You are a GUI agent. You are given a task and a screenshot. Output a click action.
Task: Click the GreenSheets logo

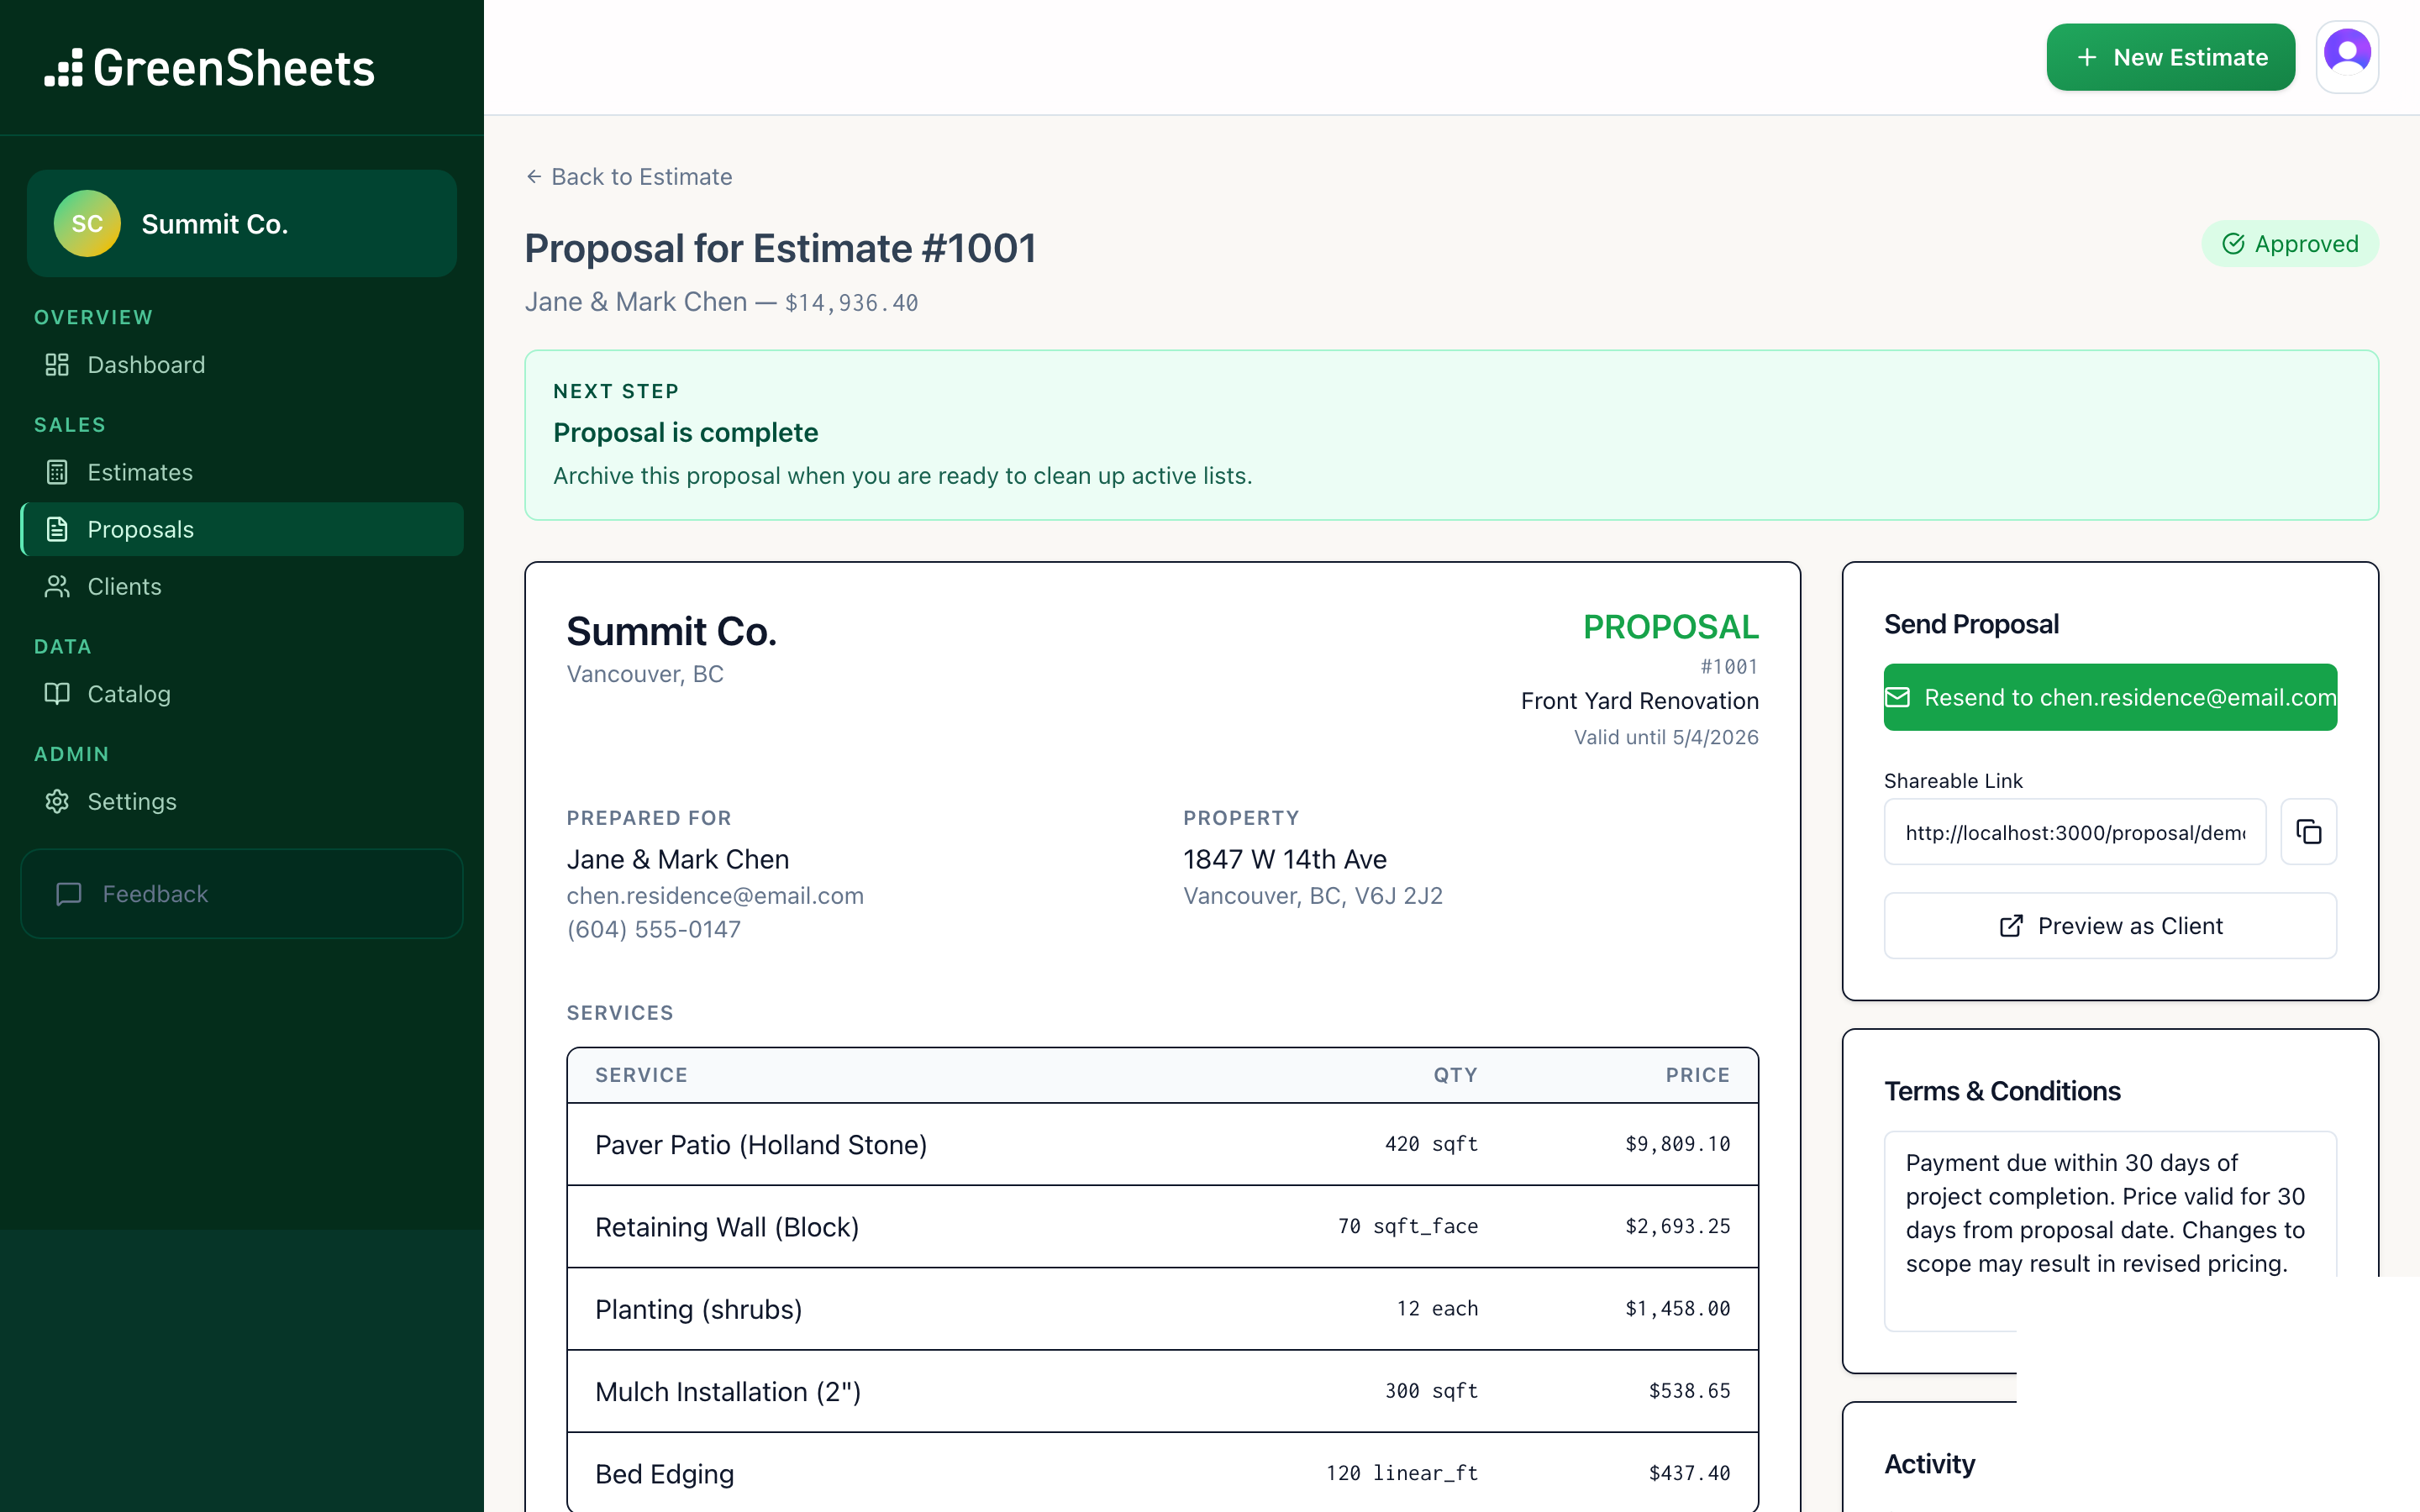[x=211, y=66]
